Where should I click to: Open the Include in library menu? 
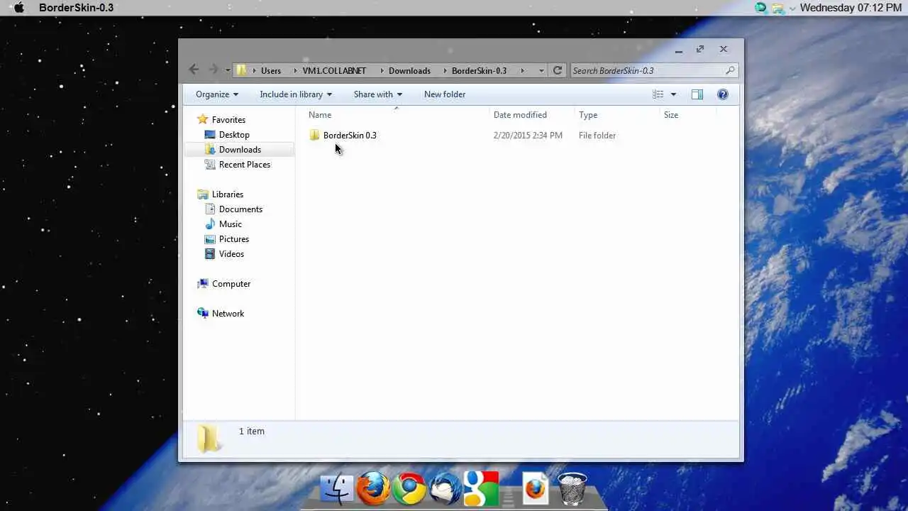click(296, 94)
